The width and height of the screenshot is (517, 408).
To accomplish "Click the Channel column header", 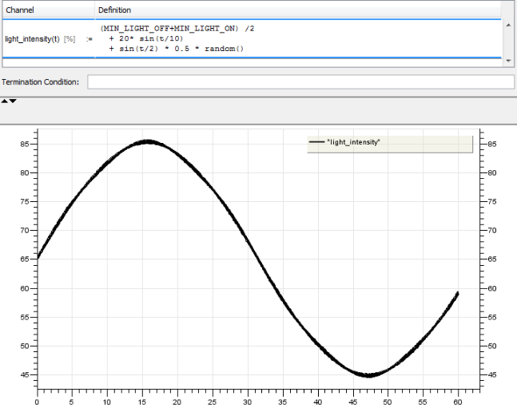I will [x=19, y=10].
